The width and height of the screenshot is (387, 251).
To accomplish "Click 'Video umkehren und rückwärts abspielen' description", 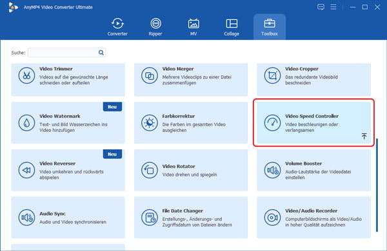I will [x=72, y=174].
